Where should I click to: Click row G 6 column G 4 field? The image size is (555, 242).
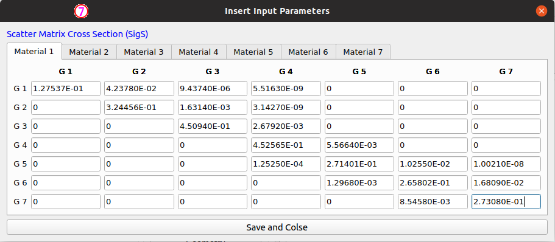[x=286, y=182]
